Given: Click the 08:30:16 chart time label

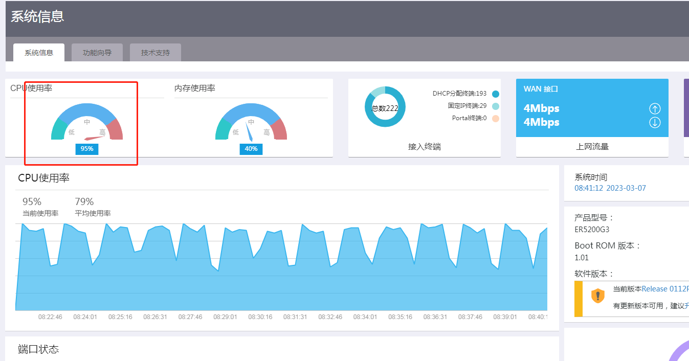Looking at the screenshot, I should pyautogui.click(x=260, y=317).
